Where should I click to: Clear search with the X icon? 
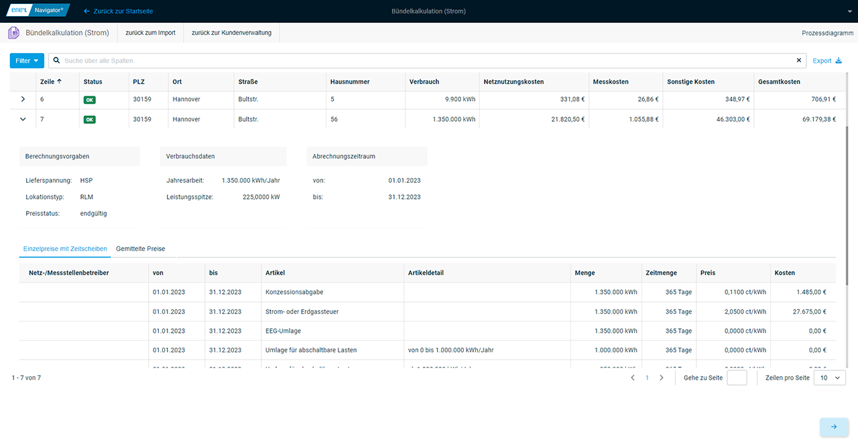(x=798, y=61)
